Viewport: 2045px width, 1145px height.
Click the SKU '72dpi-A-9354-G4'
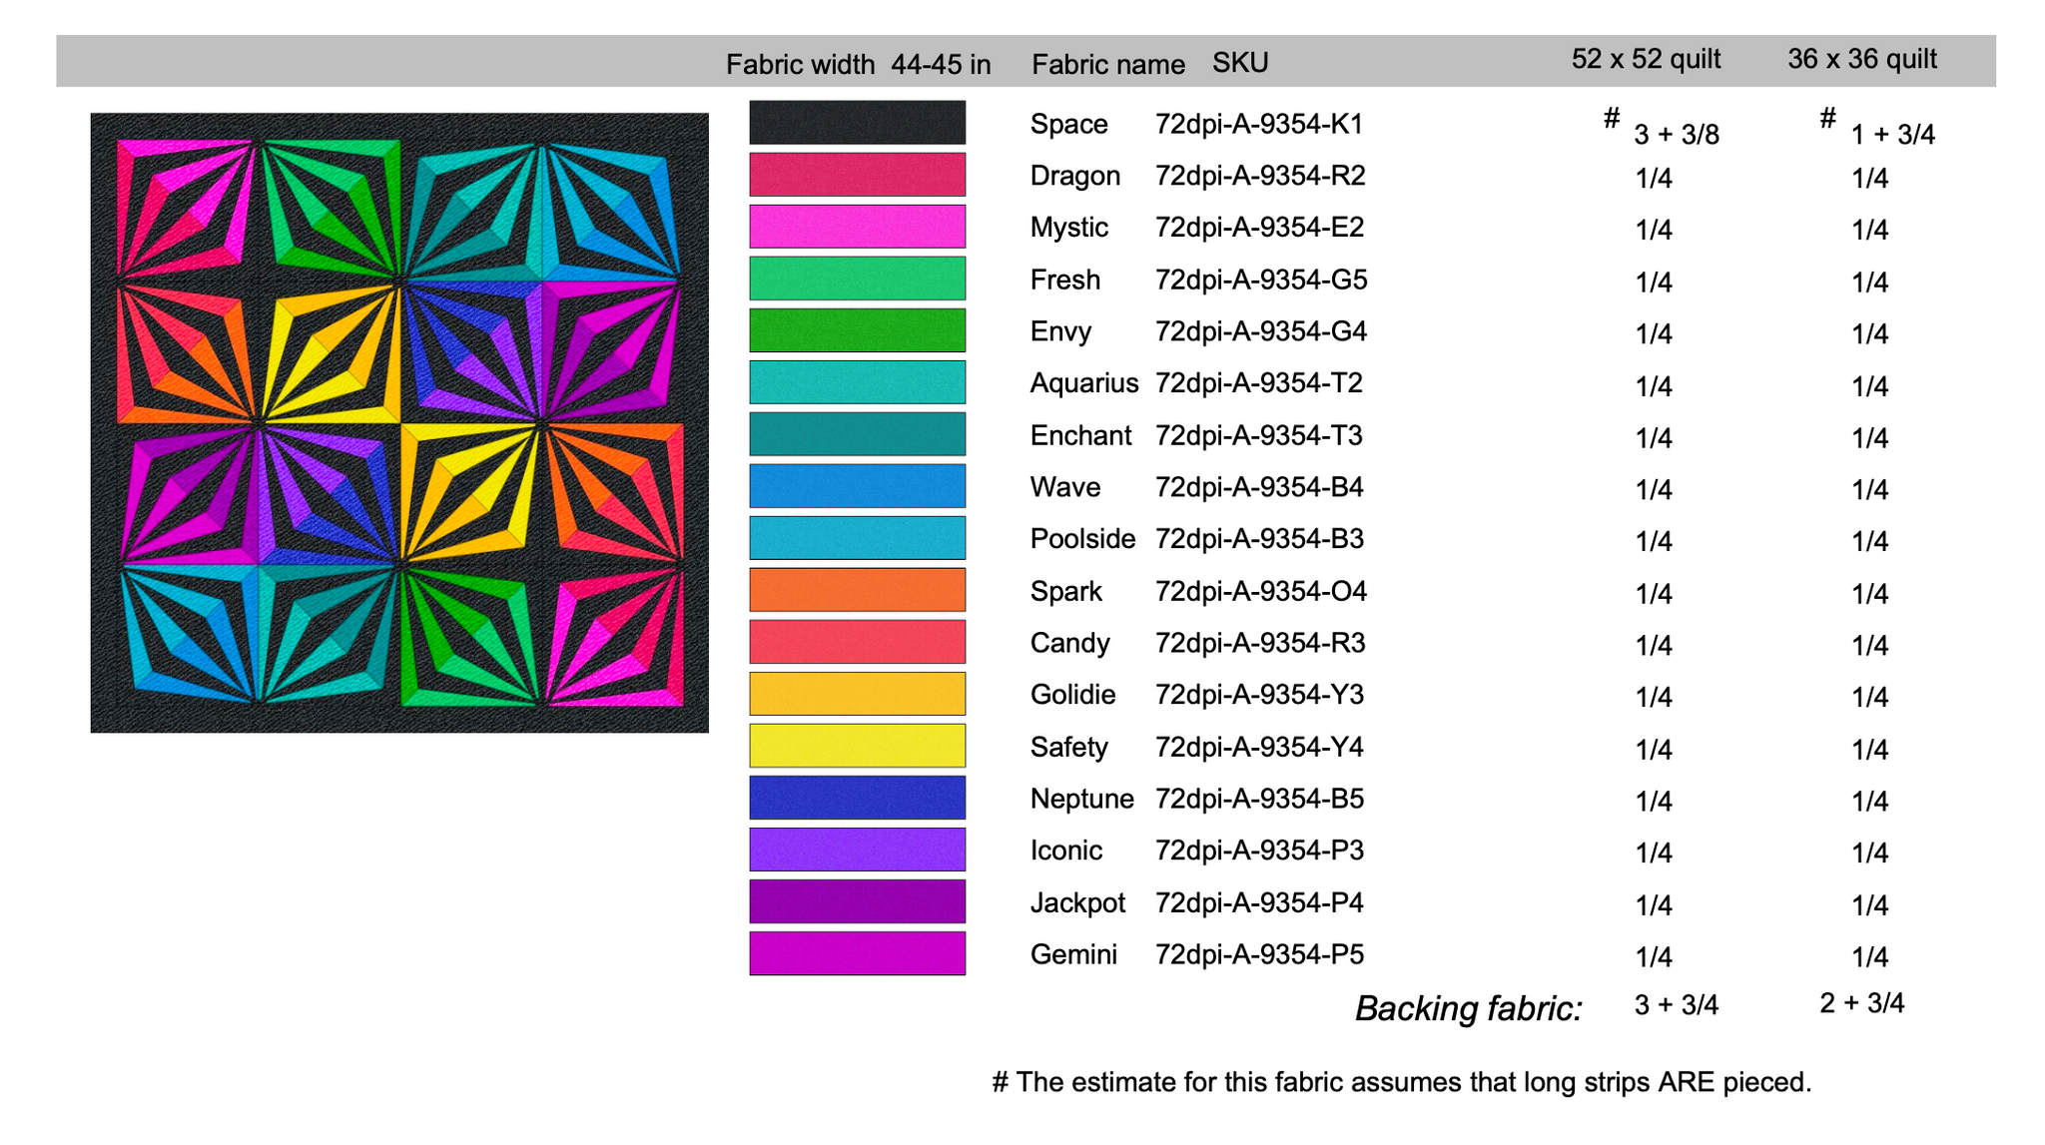1261,331
